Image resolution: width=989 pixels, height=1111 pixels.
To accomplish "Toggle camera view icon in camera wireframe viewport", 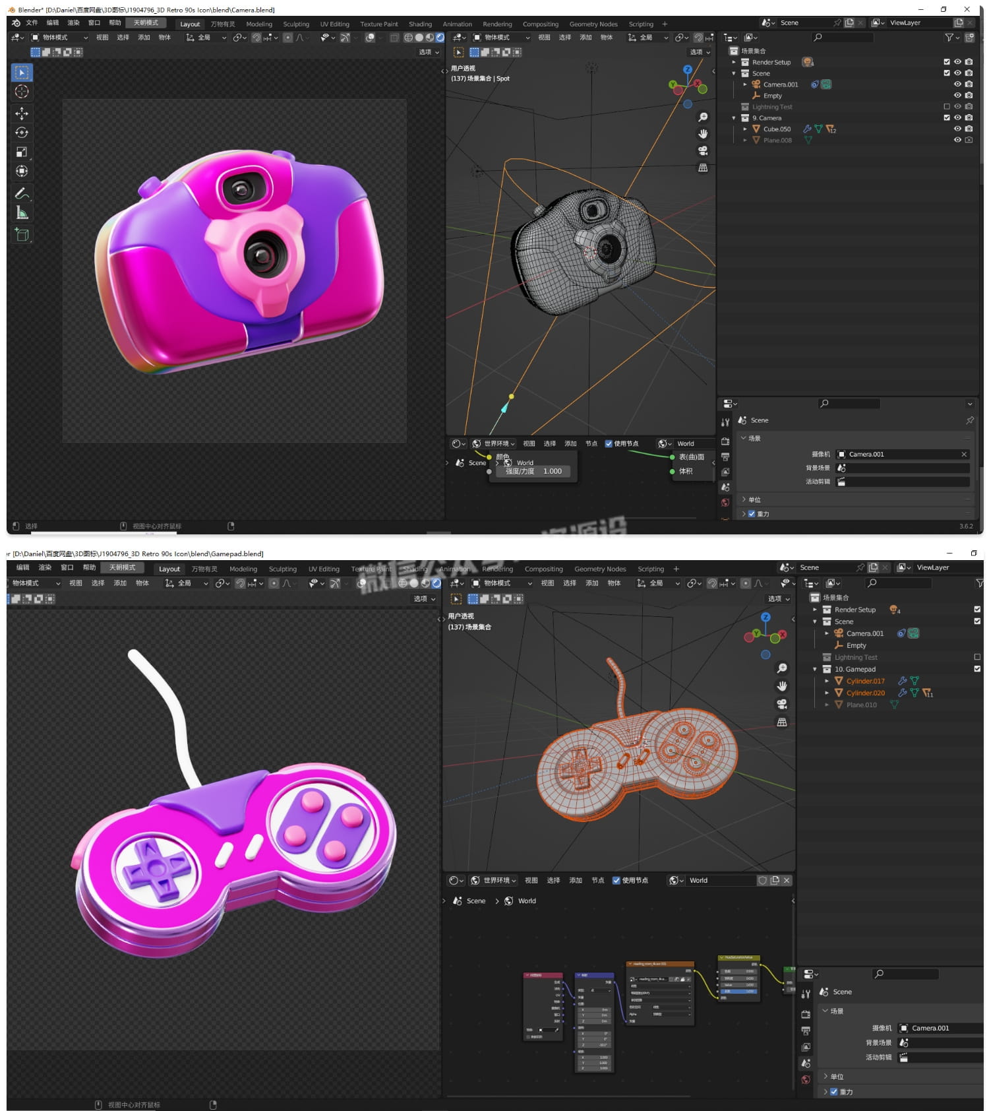I will [x=703, y=151].
